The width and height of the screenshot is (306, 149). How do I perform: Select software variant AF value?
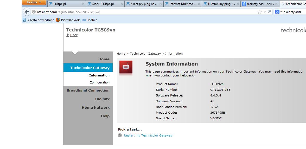pyautogui.click(x=212, y=101)
